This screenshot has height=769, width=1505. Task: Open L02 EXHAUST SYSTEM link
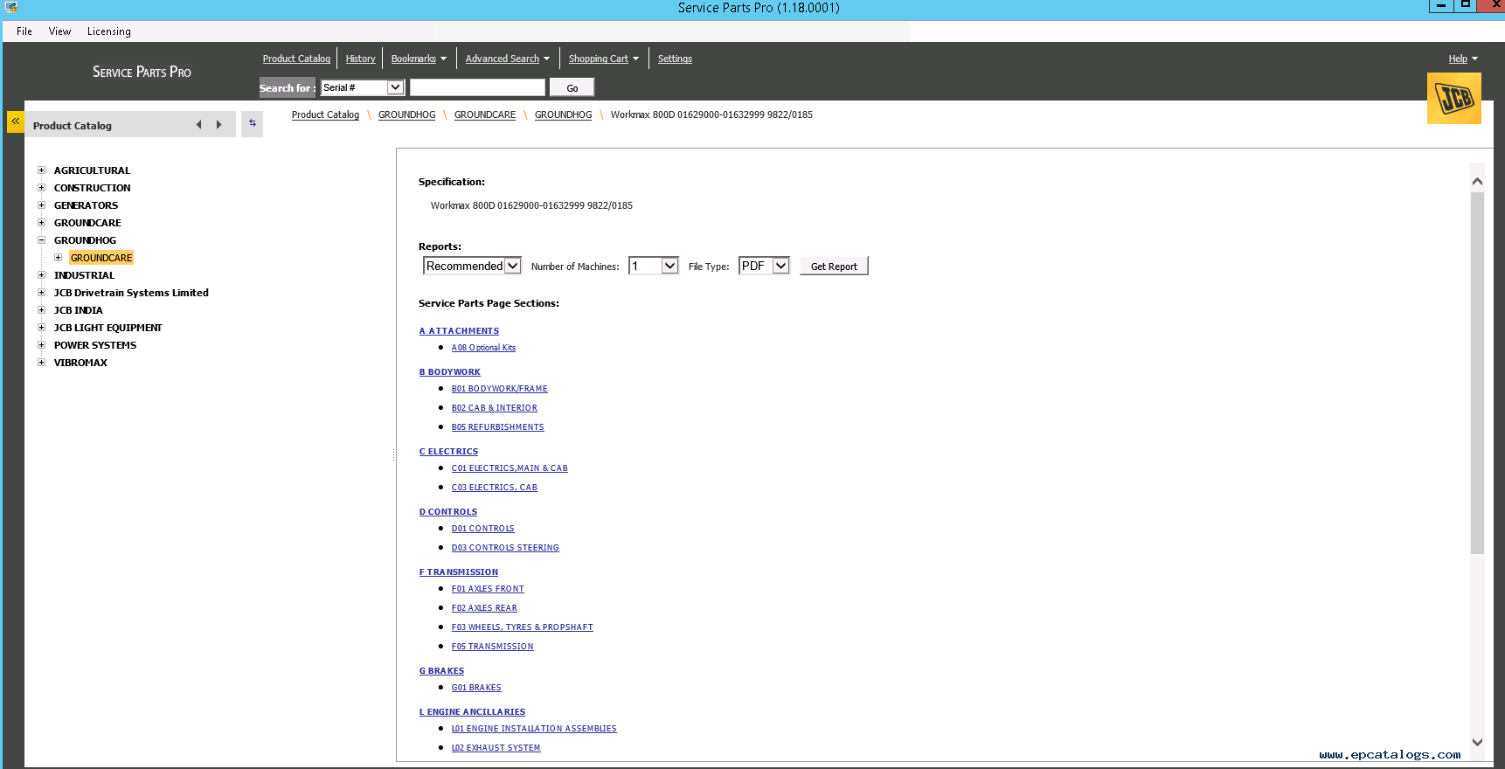pyautogui.click(x=496, y=748)
